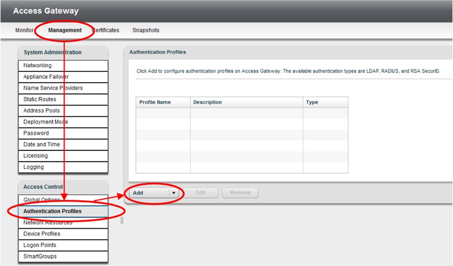Image resolution: width=453 pixels, height=266 pixels.
Task: Select Networking in System Administration
Action: point(63,66)
